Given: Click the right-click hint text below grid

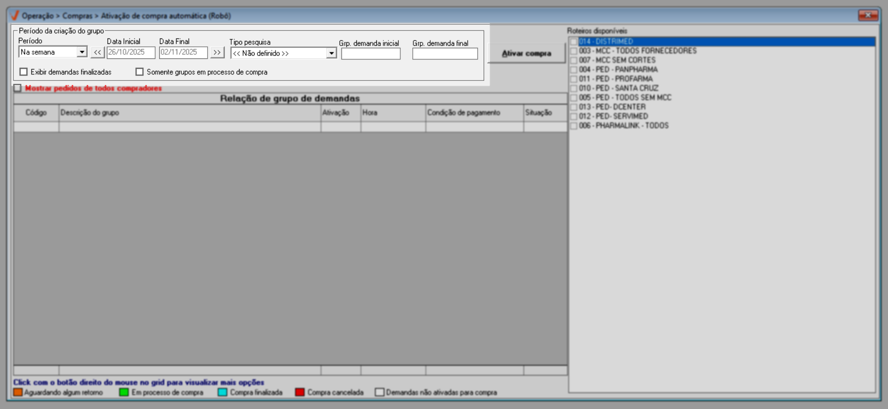Looking at the screenshot, I should [139, 383].
